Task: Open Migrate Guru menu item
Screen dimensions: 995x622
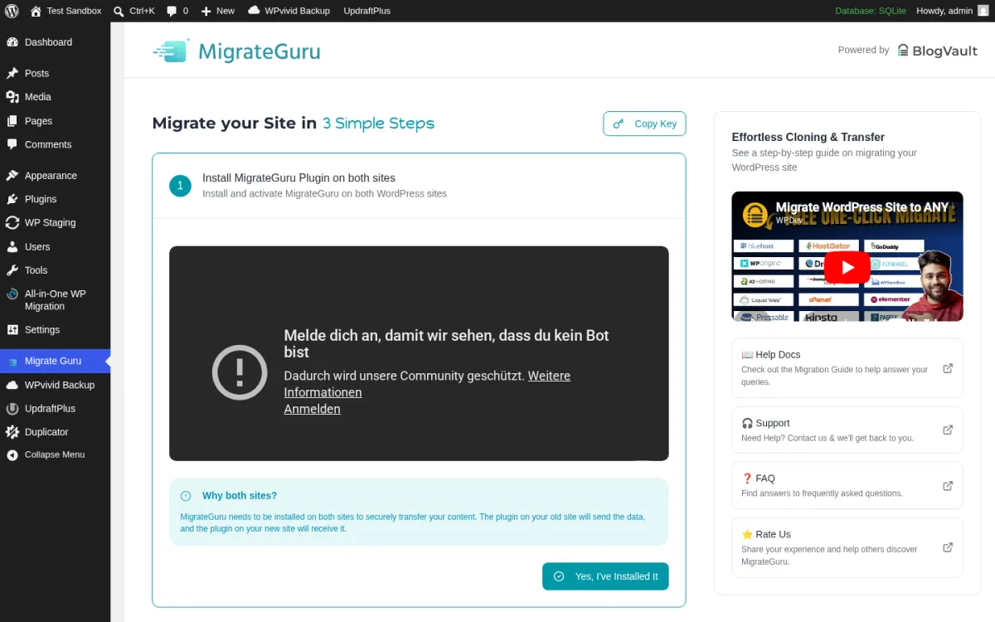Action: (x=55, y=361)
